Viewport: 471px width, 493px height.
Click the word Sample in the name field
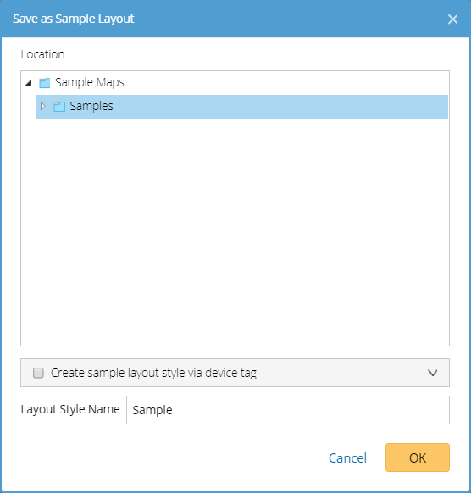point(152,410)
